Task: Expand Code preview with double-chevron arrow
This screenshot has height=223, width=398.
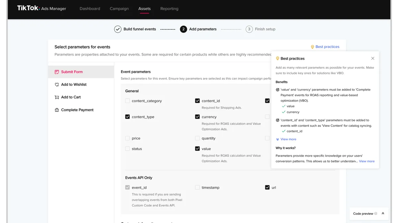Action: point(383,213)
